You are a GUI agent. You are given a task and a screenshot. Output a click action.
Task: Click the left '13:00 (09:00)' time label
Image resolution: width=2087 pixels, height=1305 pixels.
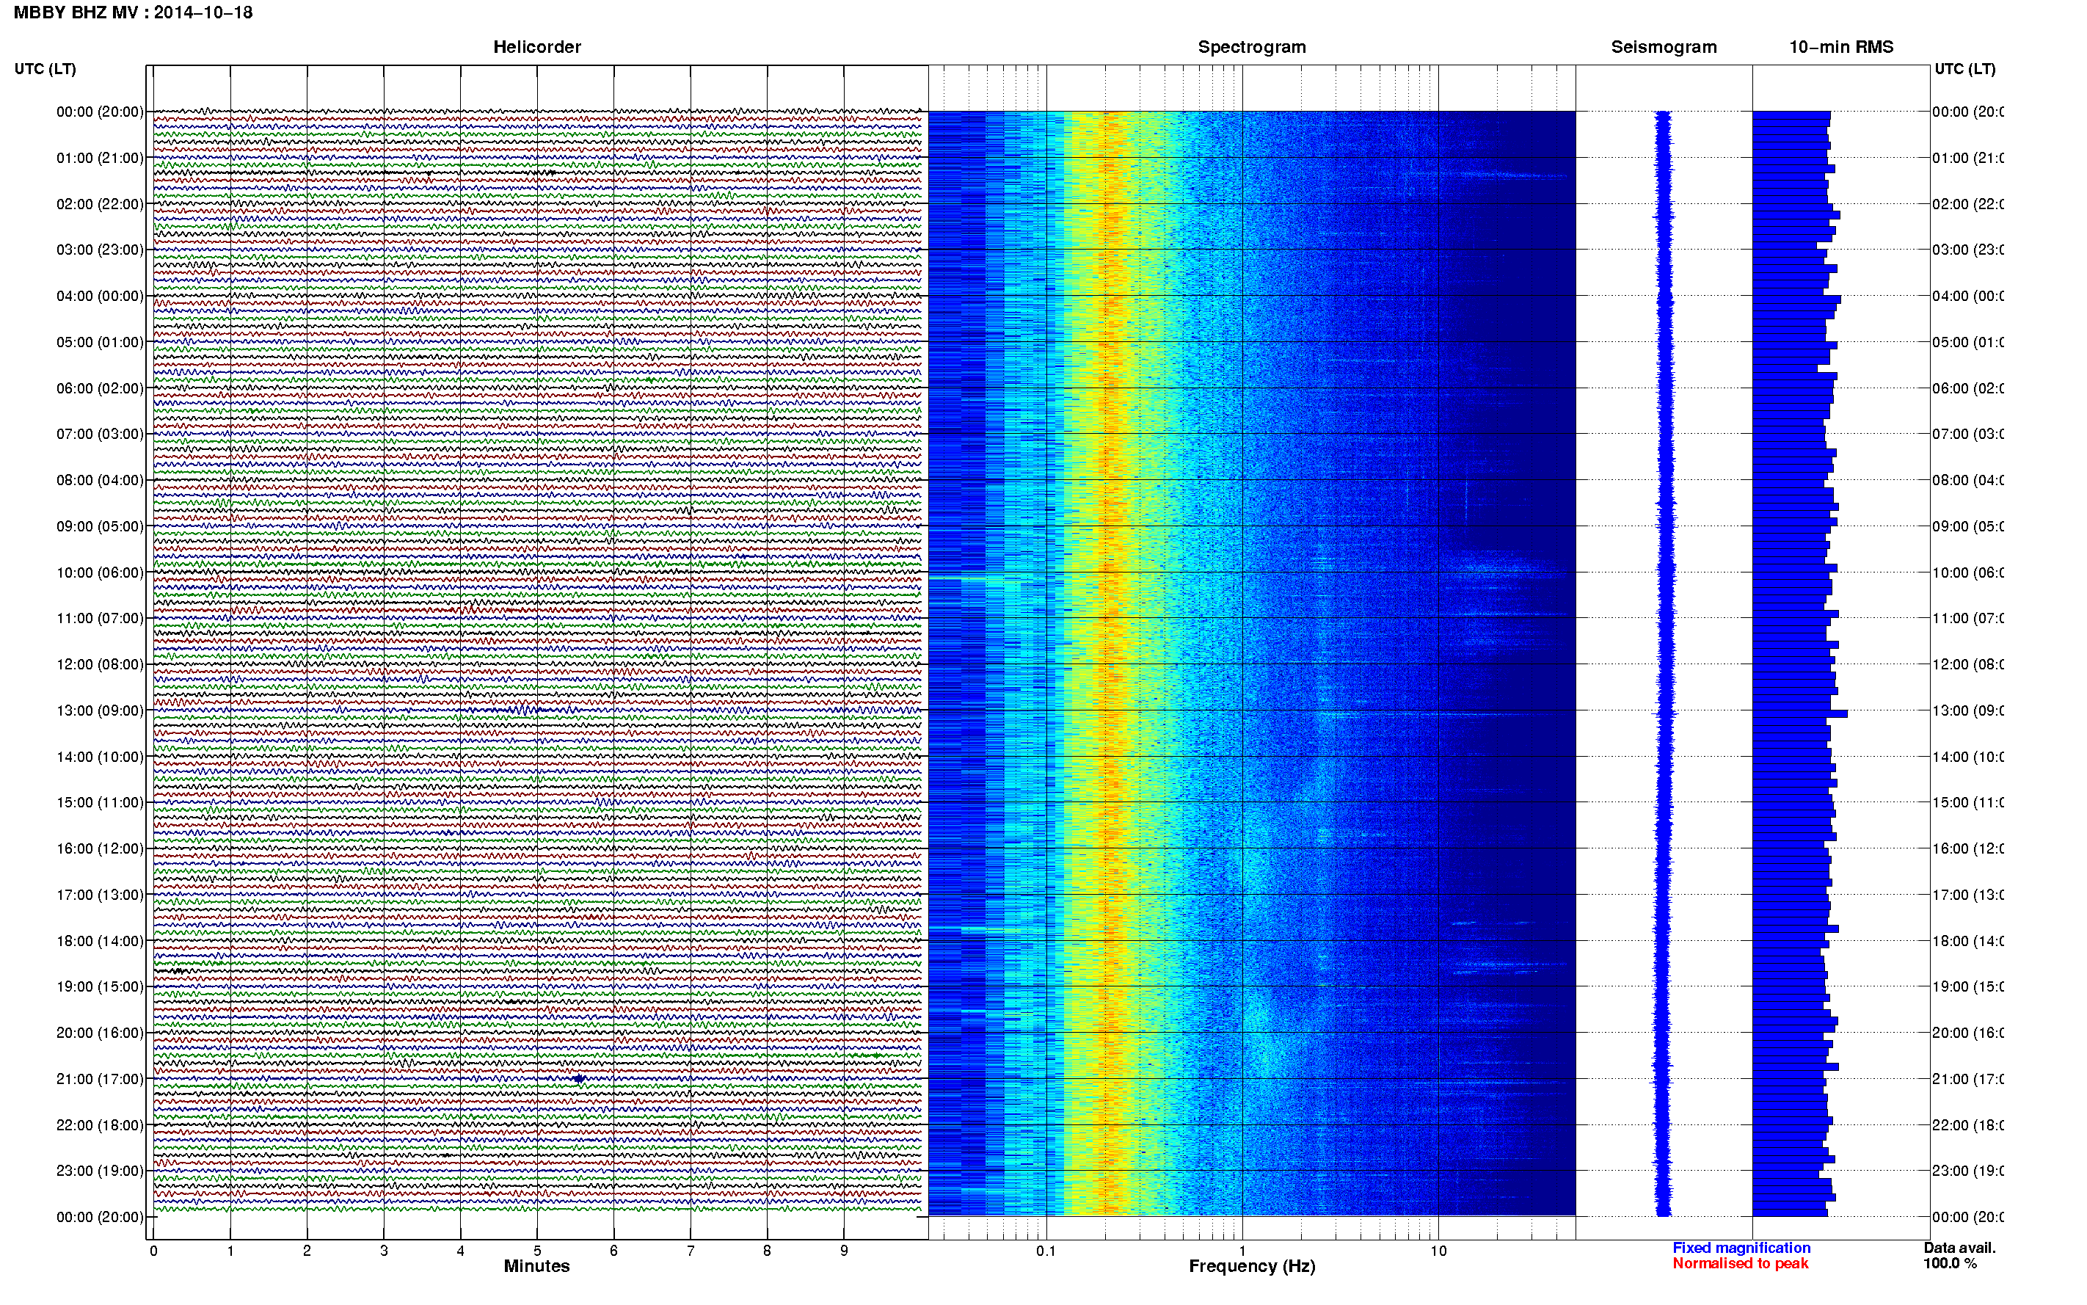[100, 710]
